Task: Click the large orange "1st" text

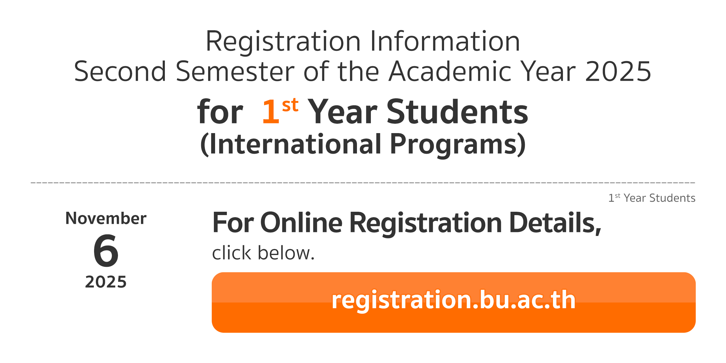Action: (280, 111)
